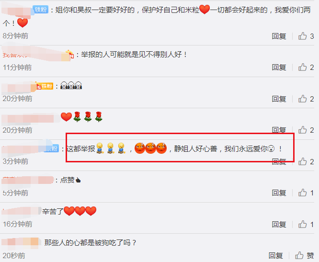This screenshot has height=262, width=319.
Task: Reply to the 8分钟前 comment
Action: pyautogui.click(x=279, y=36)
